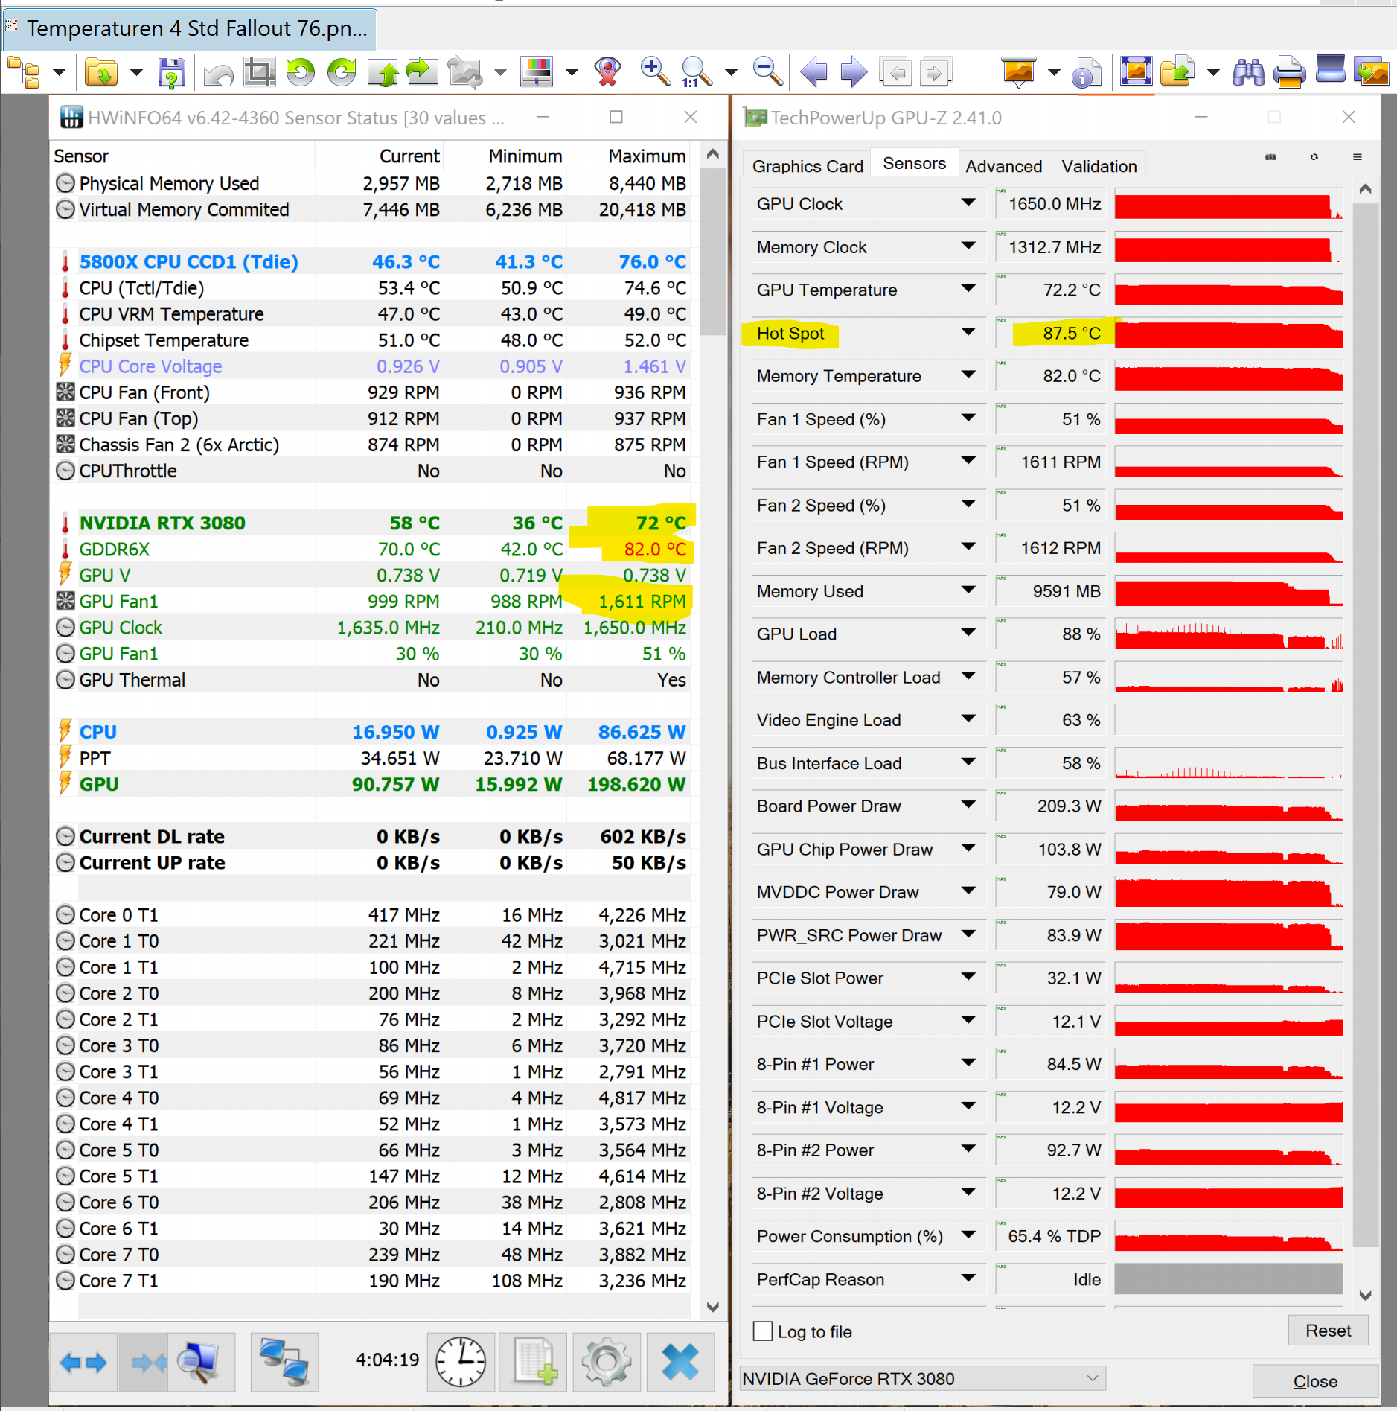Take GPU-Z screenshot with camera icon
This screenshot has width=1397, height=1411.
click(1270, 157)
